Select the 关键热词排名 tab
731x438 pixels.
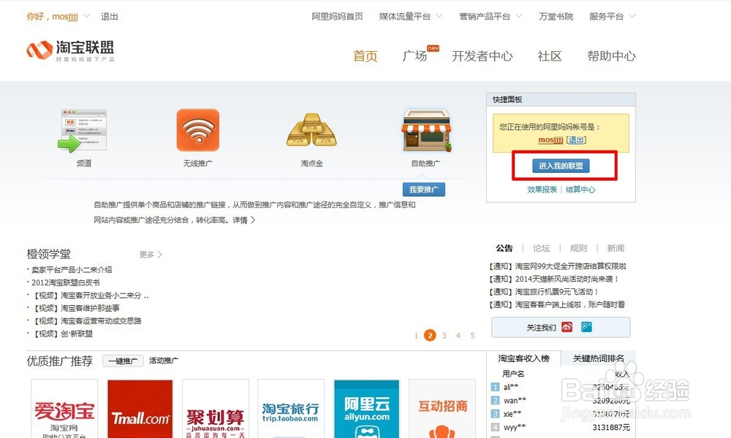pos(598,358)
